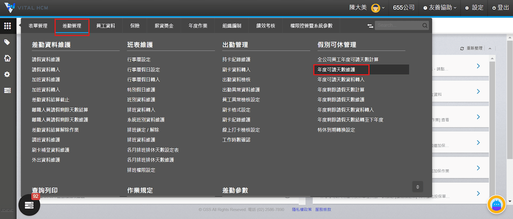Click the 重新整理 refresh button
This screenshot has height=219, width=513.
(x=471, y=48)
